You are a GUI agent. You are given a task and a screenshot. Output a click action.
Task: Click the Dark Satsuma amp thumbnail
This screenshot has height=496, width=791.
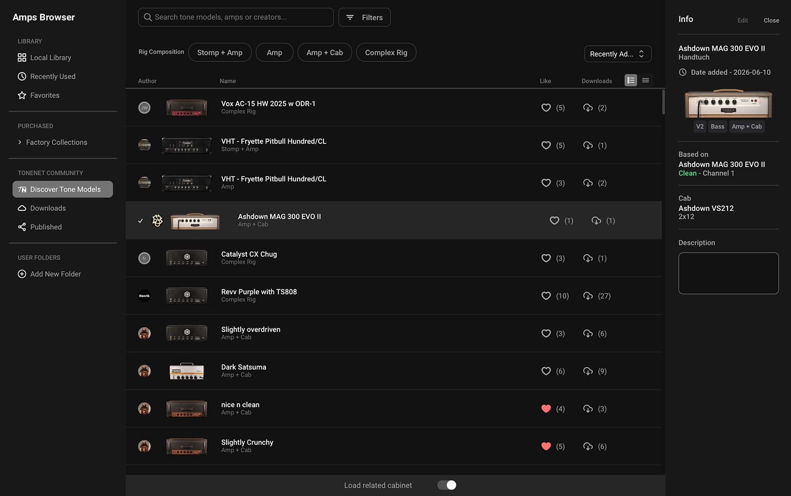pyautogui.click(x=186, y=371)
